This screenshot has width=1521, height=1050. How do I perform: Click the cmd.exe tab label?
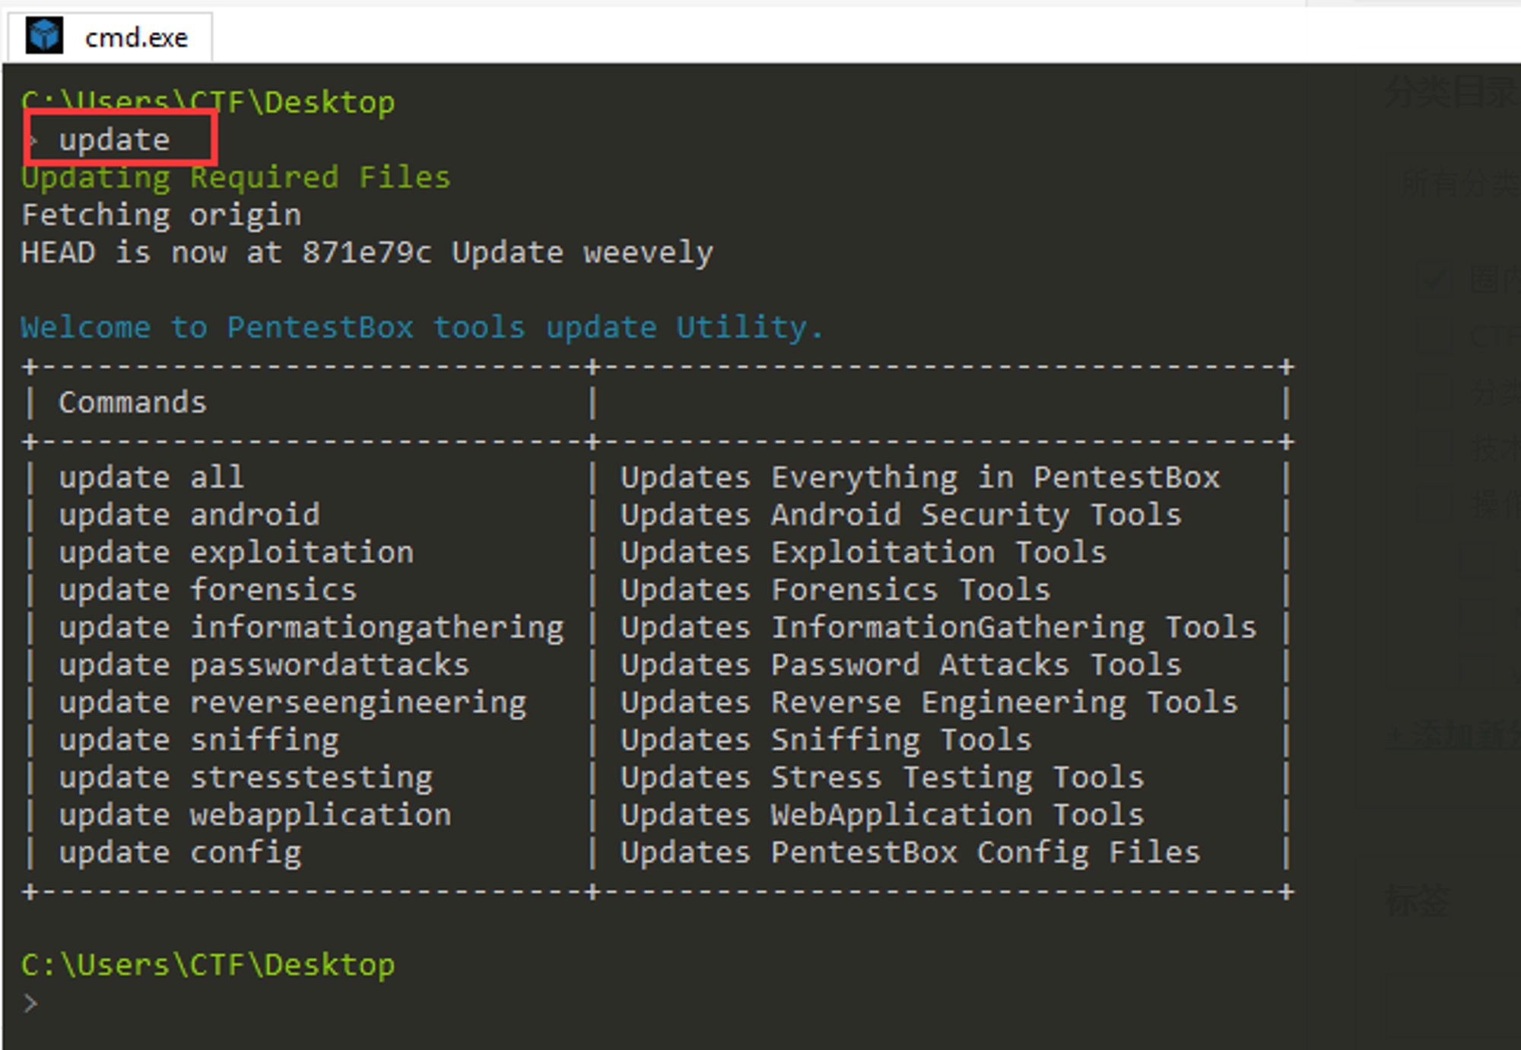pos(136,37)
